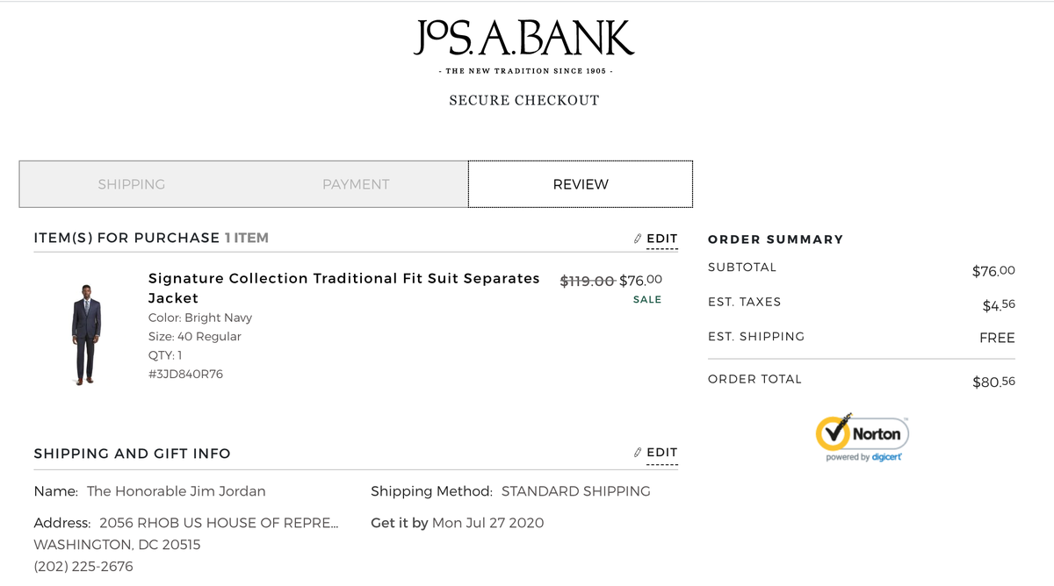Click the $76.00 subtotal amount
Screen dimensions: 1054x586
coord(993,271)
